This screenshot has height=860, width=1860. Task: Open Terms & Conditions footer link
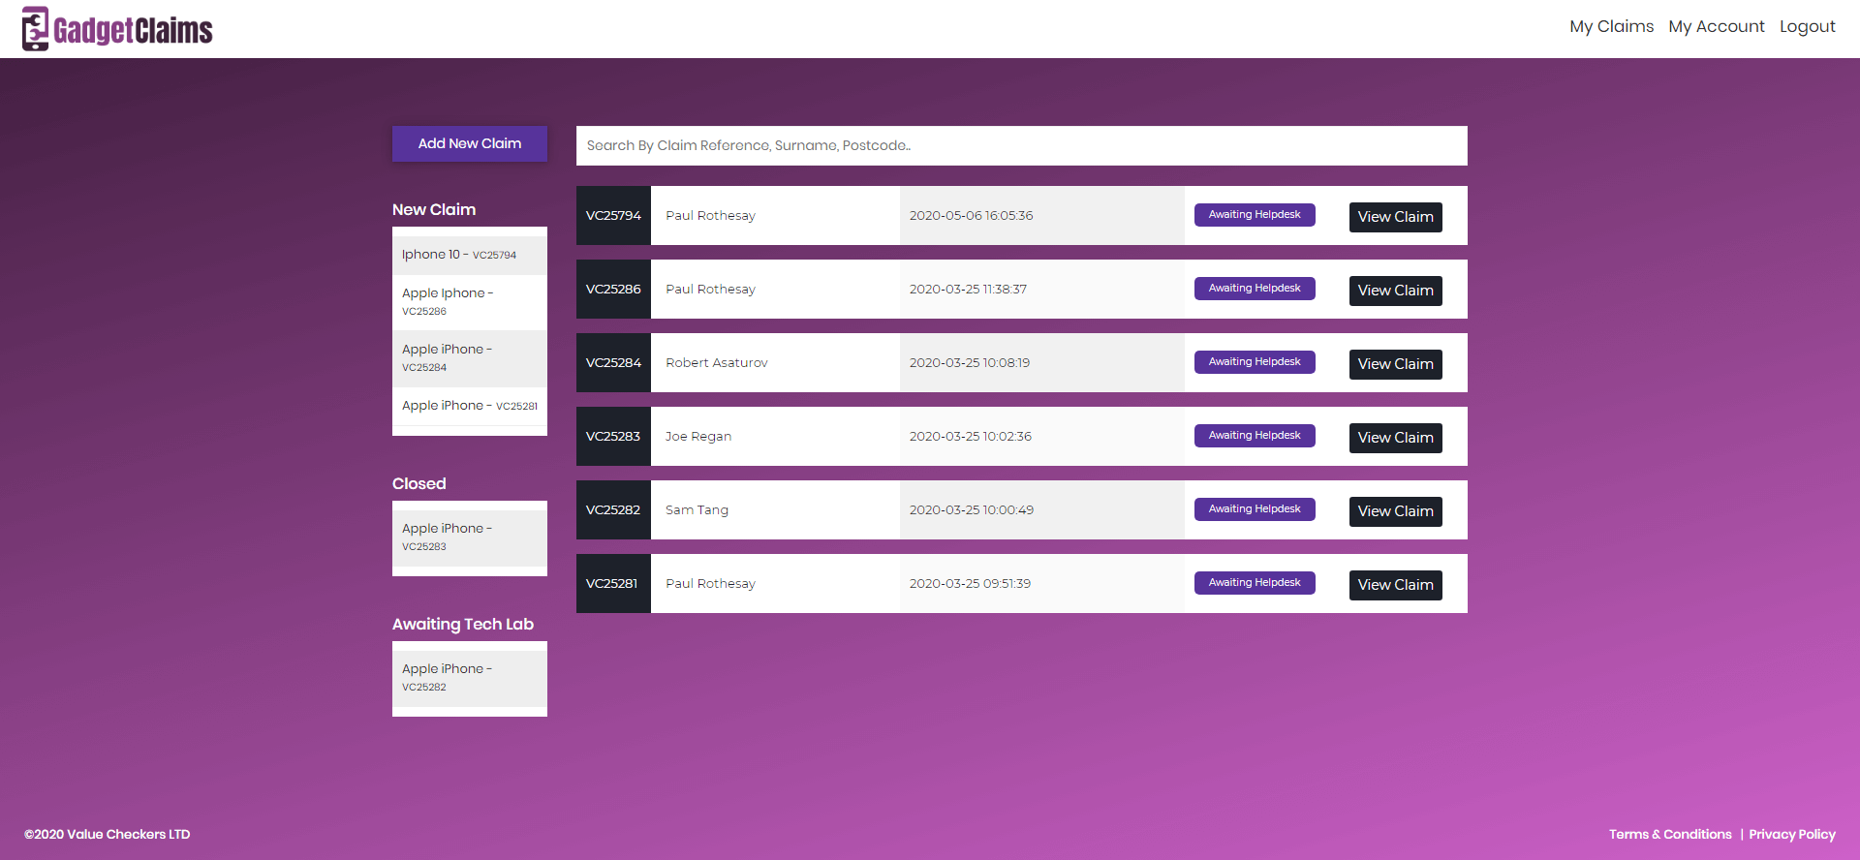[1670, 834]
